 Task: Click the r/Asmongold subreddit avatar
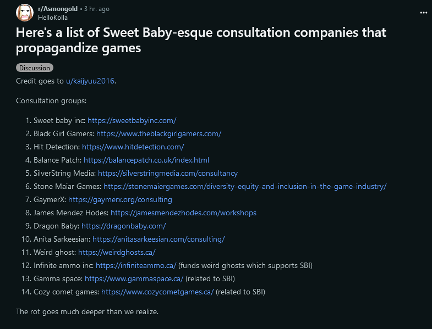pos(25,13)
